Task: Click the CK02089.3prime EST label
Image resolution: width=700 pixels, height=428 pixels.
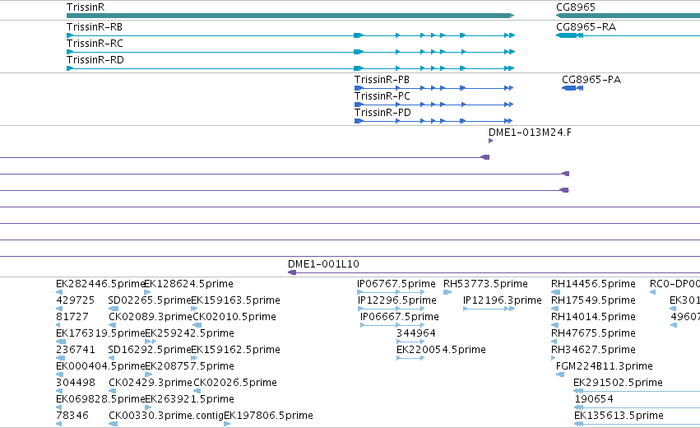Action: coord(150,317)
